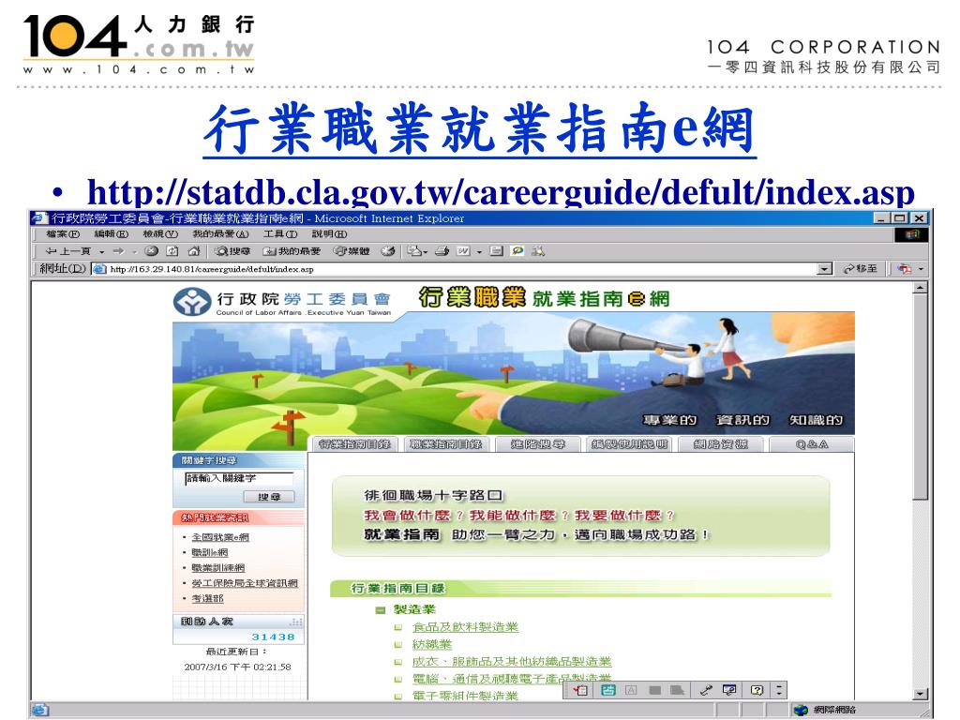Viewport: 960px width, 720px height.
Task: Open the 我的最愛(A) menu
Action: (220, 233)
